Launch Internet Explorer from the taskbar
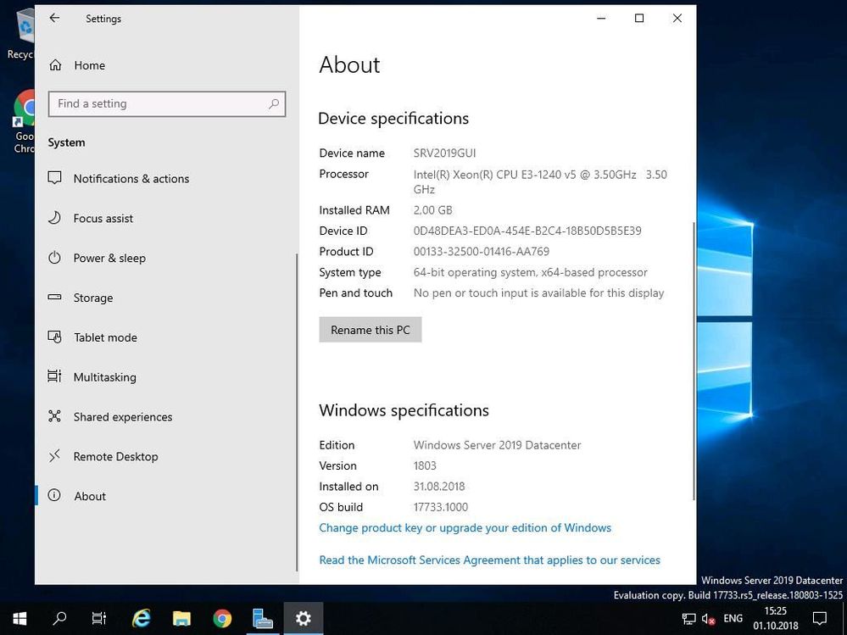The height and width of the screenshot is (635, 847). pos(142,618)
